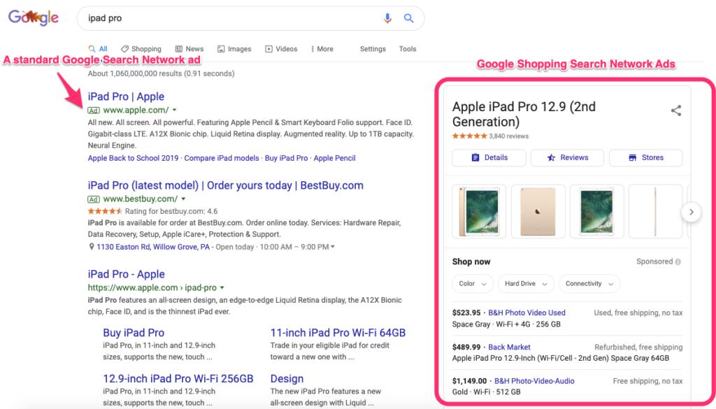Click the Sponsored info icon
Screen dimensions: 716x409
point(678,261)
